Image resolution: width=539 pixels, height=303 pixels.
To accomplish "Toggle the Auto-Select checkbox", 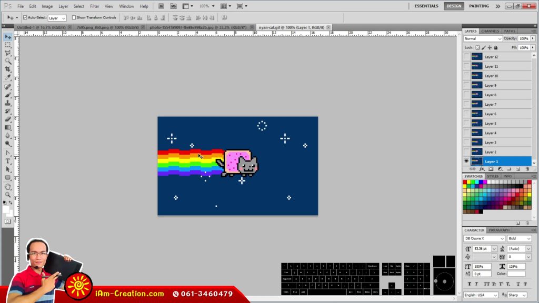I will [25, 17].
